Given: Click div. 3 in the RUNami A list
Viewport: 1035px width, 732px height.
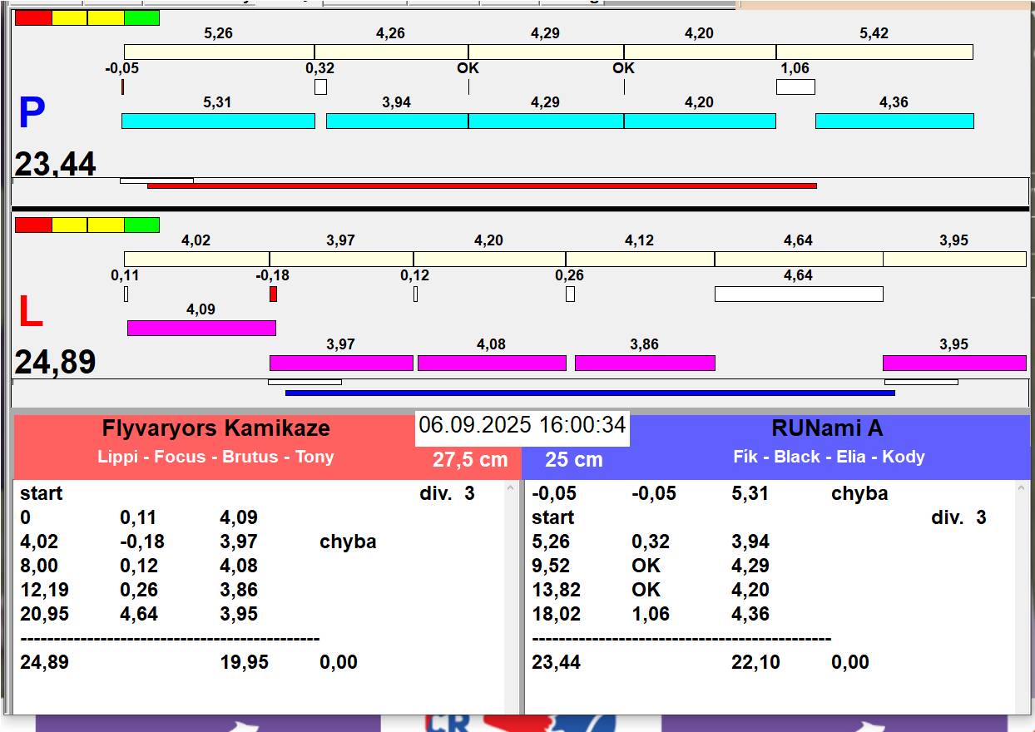Looking at the screenshot, I should click(x=958, y=517).
